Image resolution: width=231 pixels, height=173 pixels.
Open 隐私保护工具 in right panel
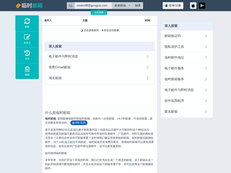coord(187,47)
